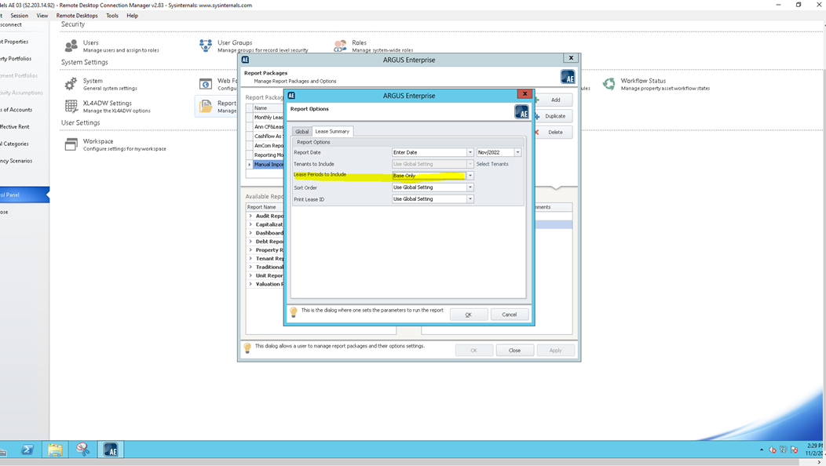Open the Roles icon
This screenshot has height=466, width=826.
pos(340,46)
